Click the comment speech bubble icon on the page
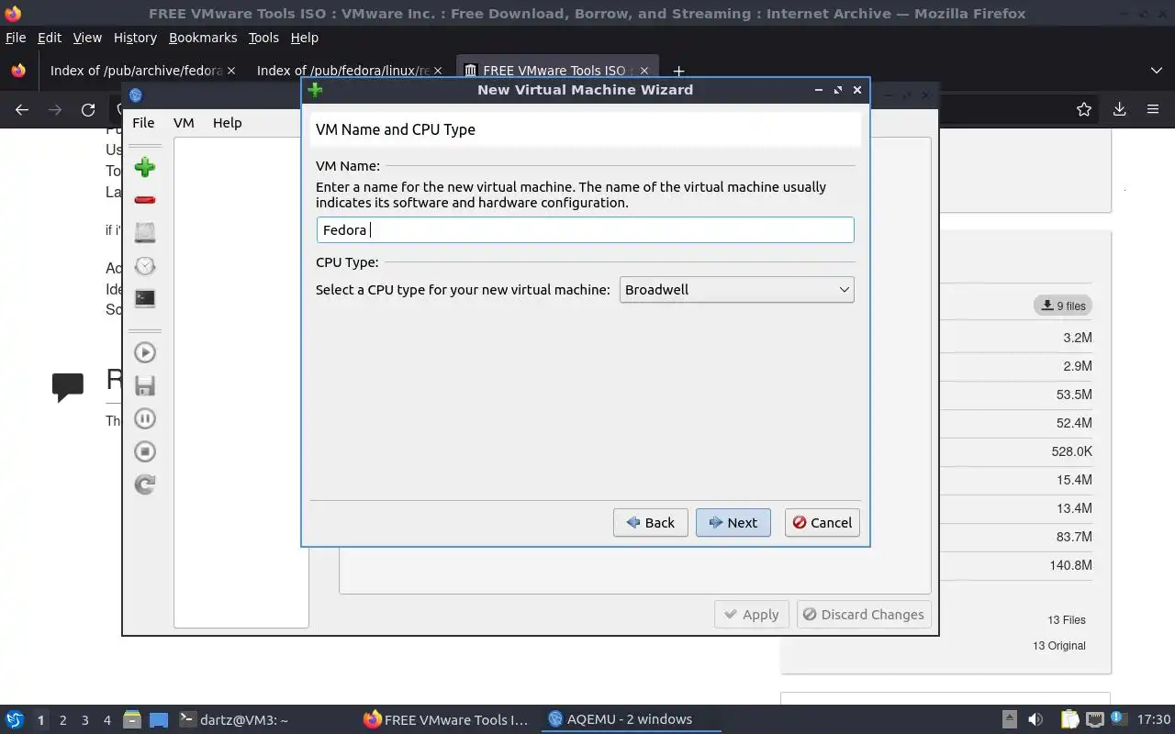This screenshot has height=734, width=1175. (68, 387)
